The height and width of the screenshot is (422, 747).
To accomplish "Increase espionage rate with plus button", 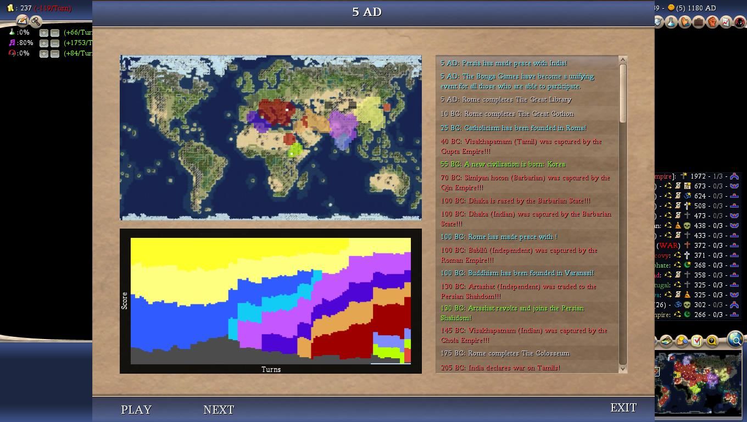I will (44, 54).
